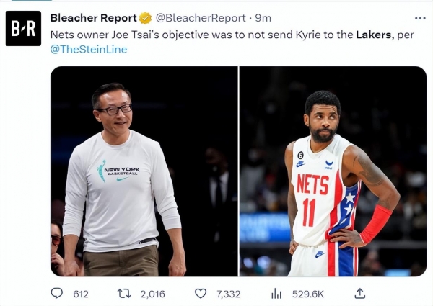The height and width of the screenshot is (306, 433).
Task: Open the @TheSteinLine mention link
Action: tap(89, 49)
